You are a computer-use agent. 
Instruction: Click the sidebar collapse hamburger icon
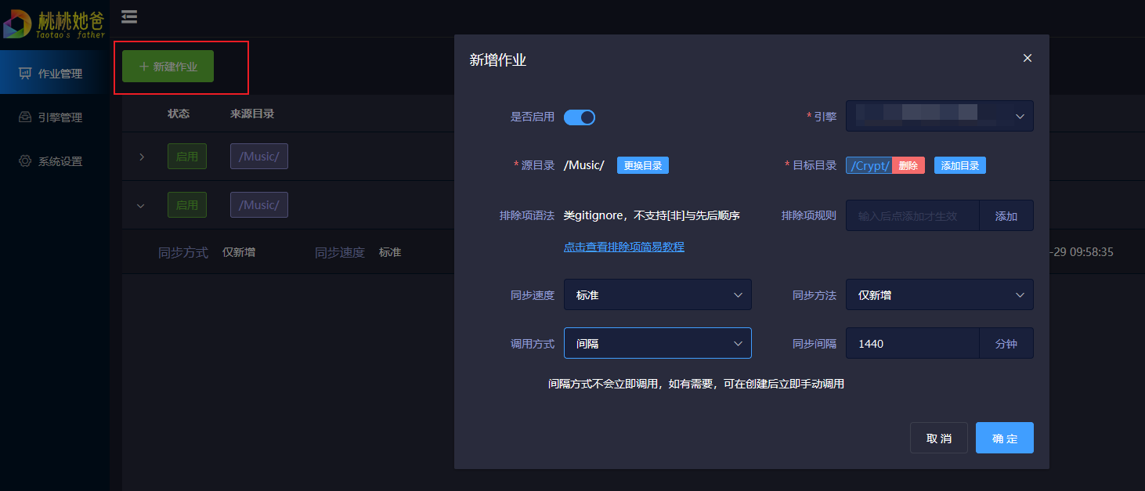pyautogui.click(x=129, y=16)
